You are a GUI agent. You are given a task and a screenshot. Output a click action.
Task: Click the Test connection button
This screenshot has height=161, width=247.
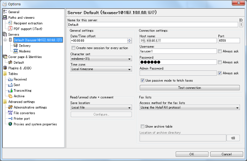189,87
